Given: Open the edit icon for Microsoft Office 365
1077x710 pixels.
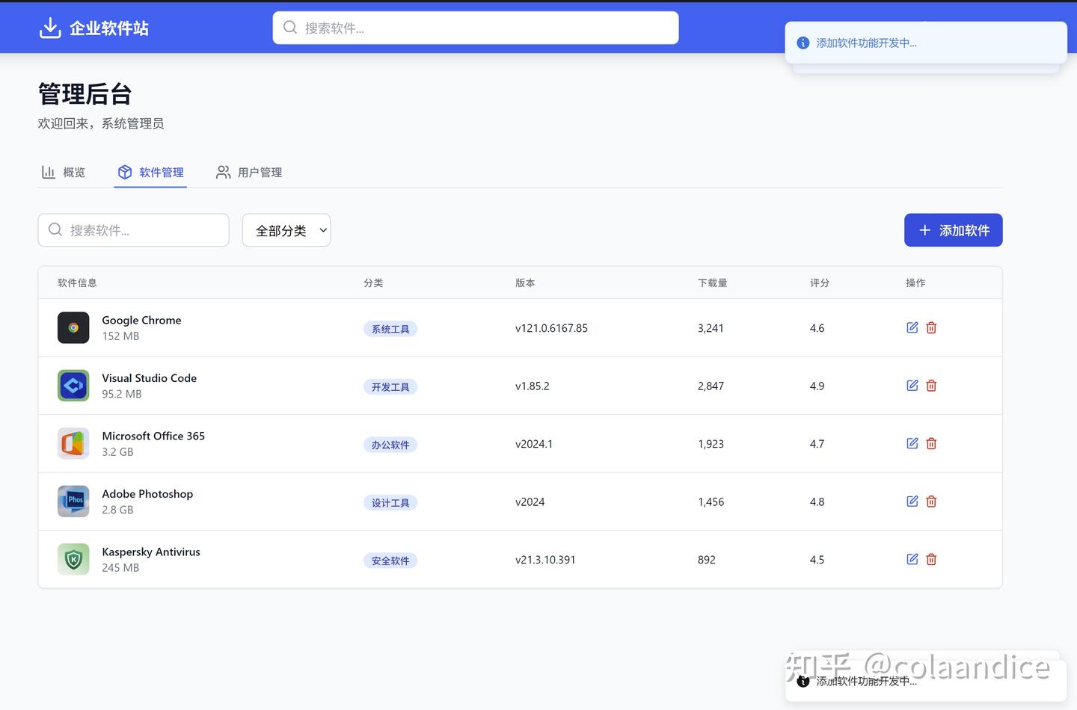Looking at the screenshot, I should (912, 443).
